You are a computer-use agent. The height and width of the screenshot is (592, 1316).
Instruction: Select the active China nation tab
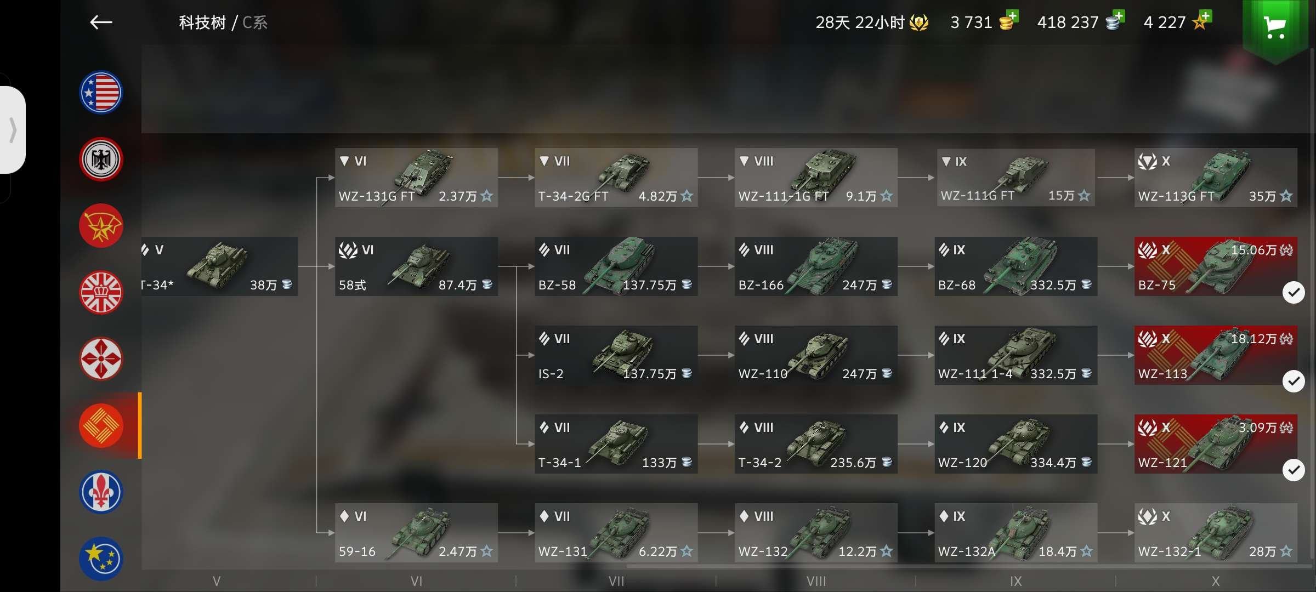coord(101,426)
